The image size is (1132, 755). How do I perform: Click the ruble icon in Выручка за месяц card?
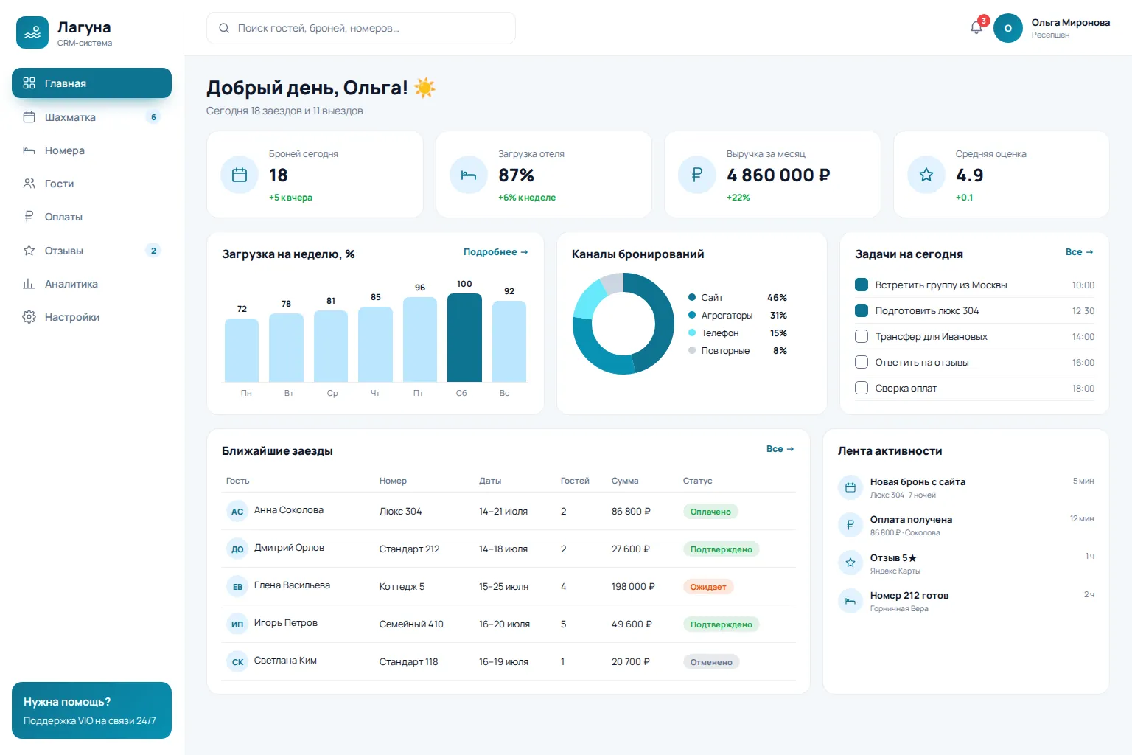point(697,175)
